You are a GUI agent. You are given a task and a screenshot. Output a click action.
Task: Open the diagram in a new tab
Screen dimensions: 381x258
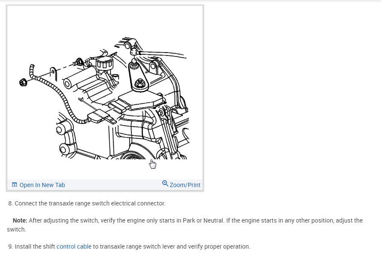42,185
